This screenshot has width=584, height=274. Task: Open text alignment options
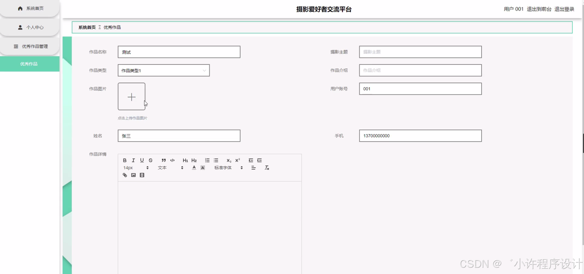pyautogui.click(x=253, y=168)
